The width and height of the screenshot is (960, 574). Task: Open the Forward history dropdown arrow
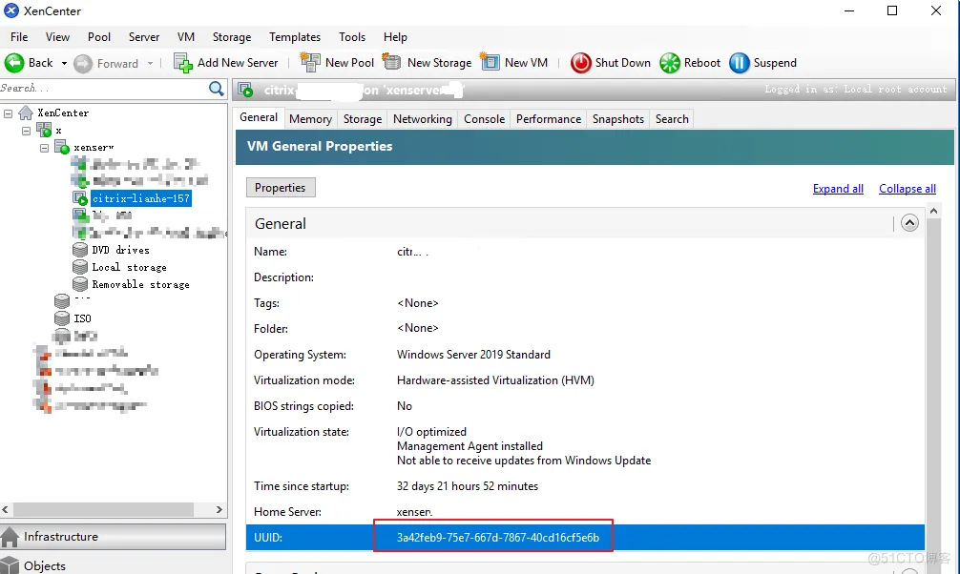click(150, 63)
